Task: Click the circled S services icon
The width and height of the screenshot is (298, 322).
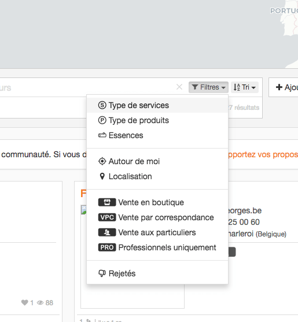Action: coord(102,105)
